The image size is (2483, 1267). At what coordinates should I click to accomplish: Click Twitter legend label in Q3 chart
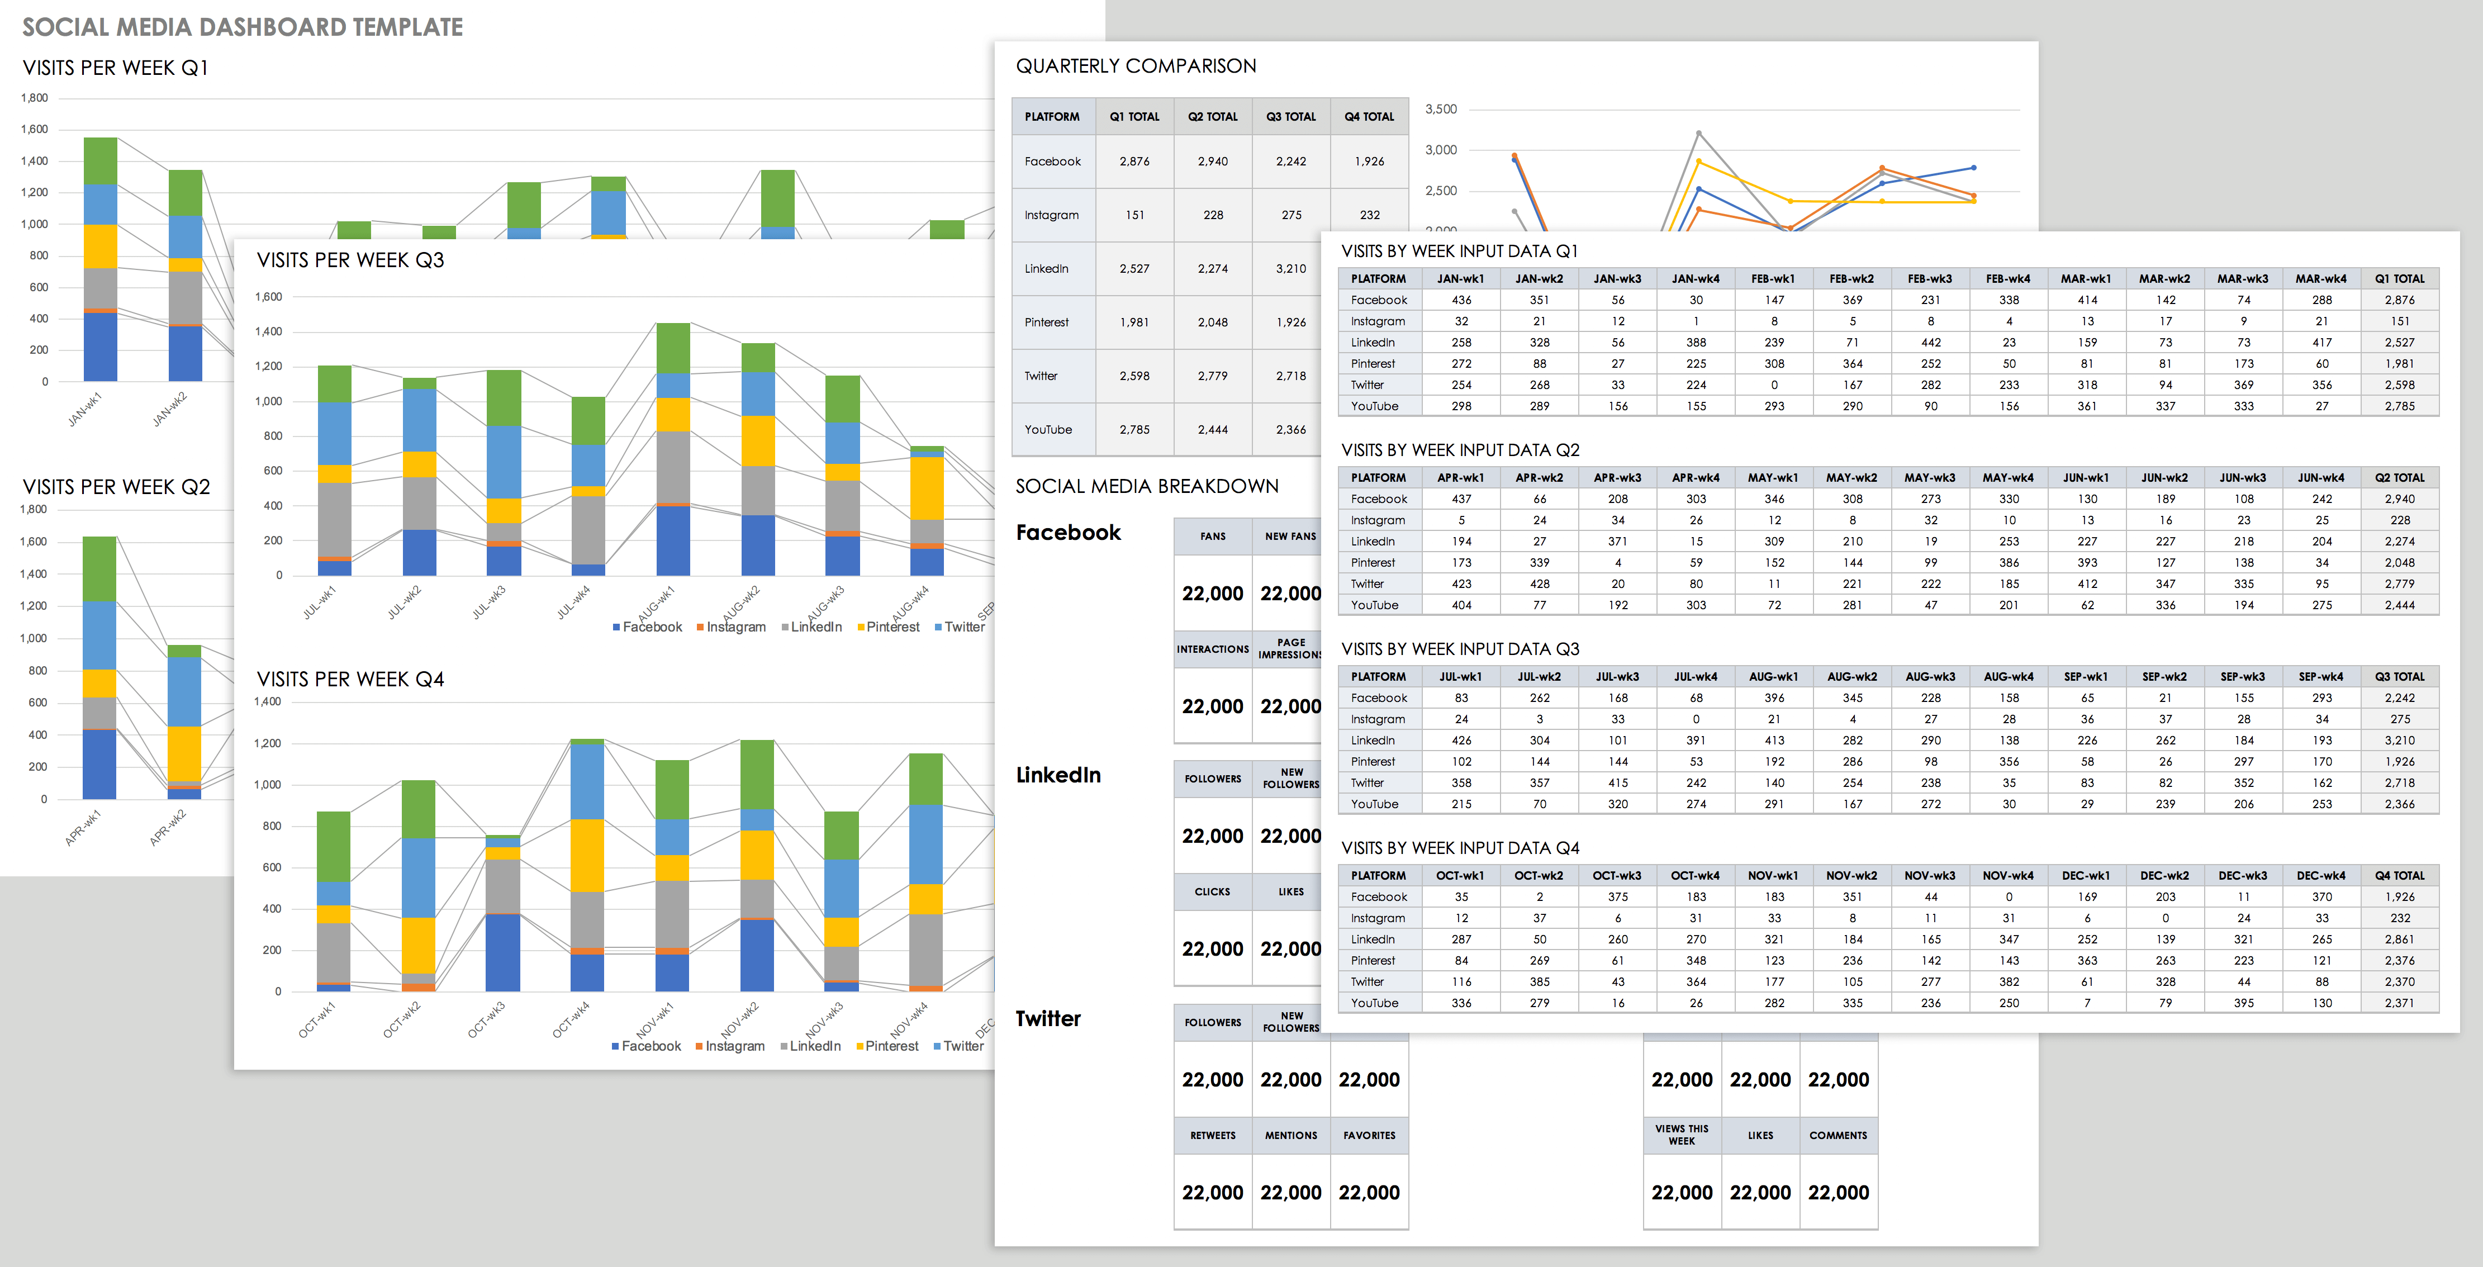[965, 627]
